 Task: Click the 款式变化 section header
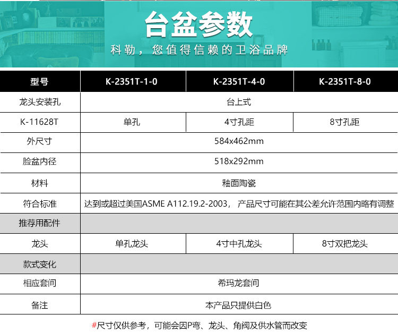[x=40, y=265]
